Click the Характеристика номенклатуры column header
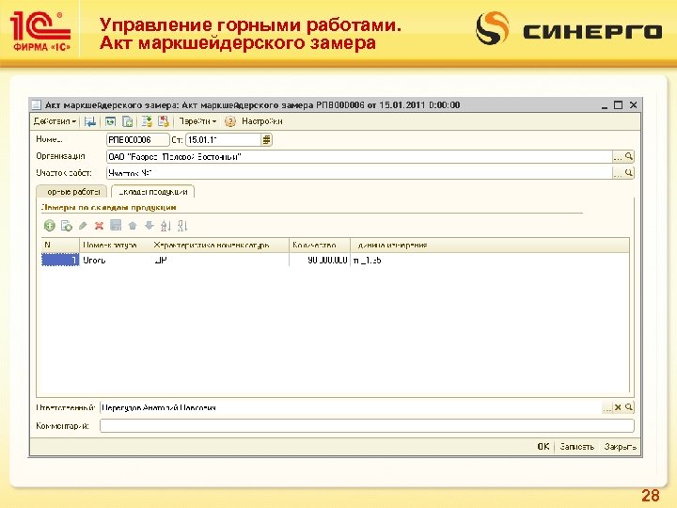Viewport: 677px width, 508px height. coord(220,245)
